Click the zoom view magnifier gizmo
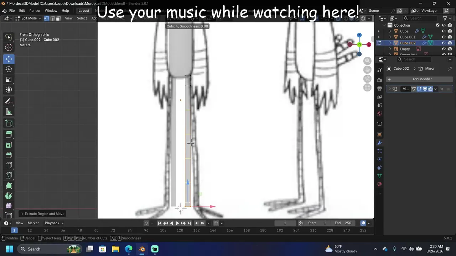Screen dimensions: 456x256 367,61
